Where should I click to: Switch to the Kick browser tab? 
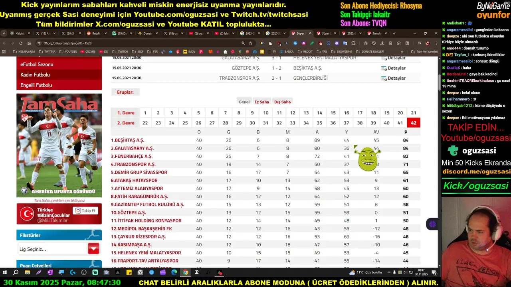point(19,33)
